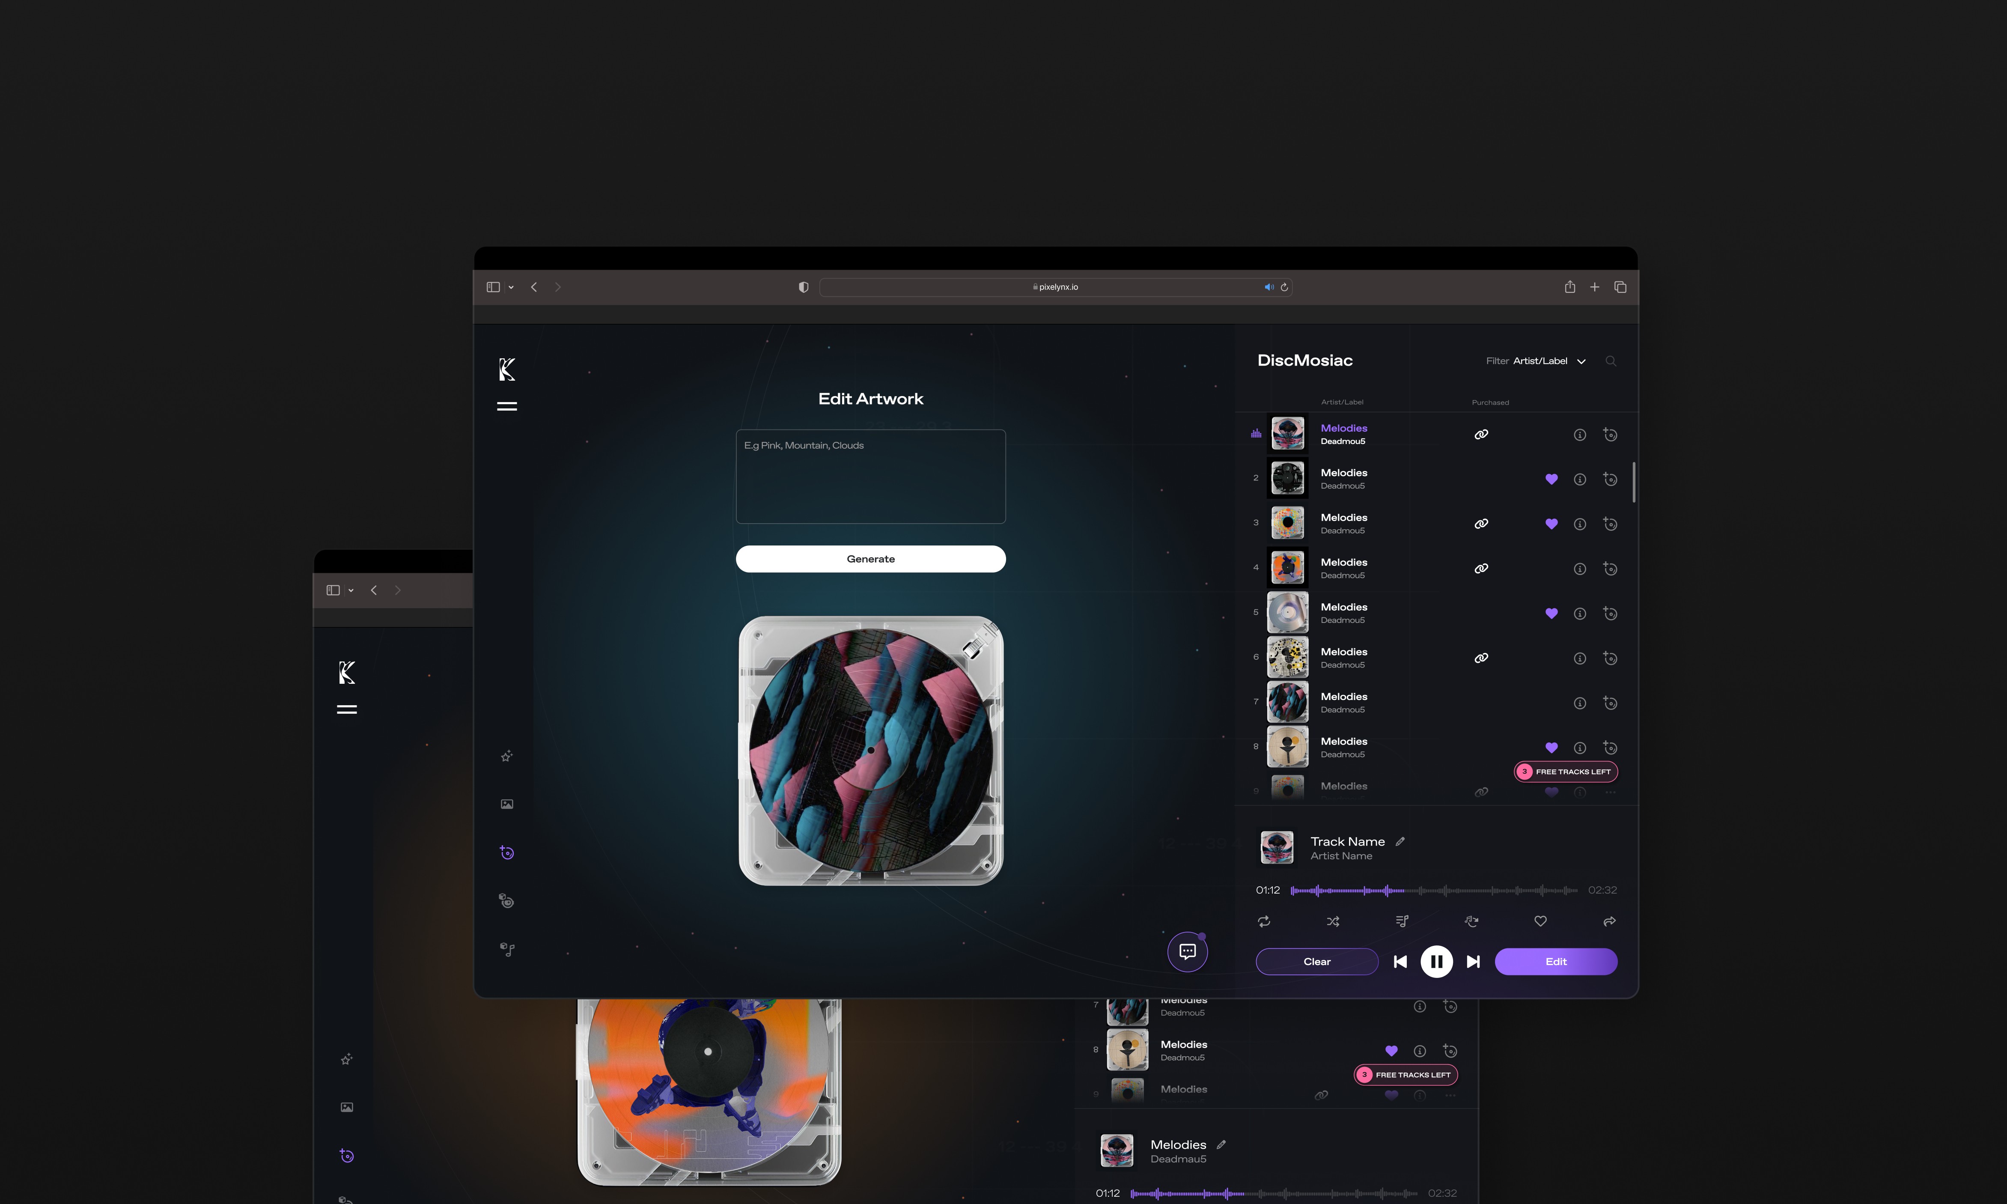The image size is (2007, 1204).
Task: Add track 5 to disc
Action: [1610, 614]
